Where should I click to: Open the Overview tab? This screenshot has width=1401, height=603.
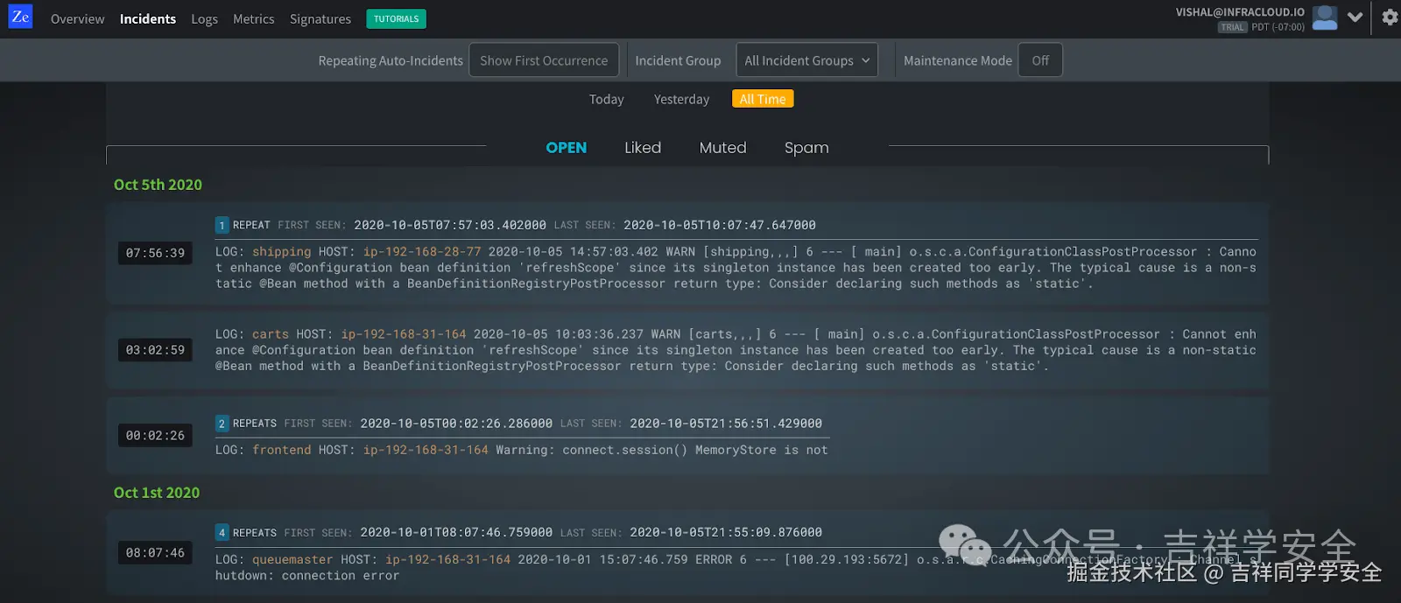[x=77, y=18]
